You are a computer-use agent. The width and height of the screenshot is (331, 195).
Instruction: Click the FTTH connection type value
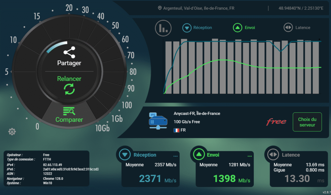coord(47,159)
